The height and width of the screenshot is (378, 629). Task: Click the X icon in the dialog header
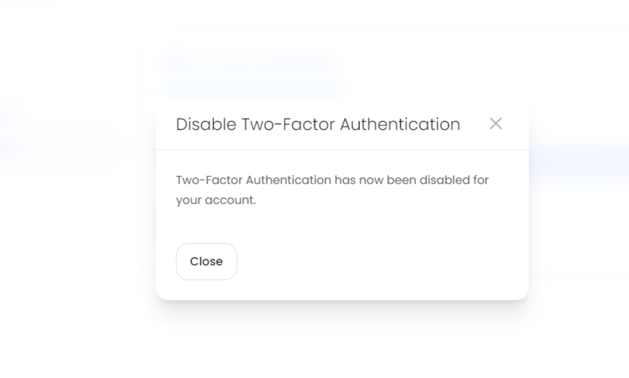coord(496,124)
